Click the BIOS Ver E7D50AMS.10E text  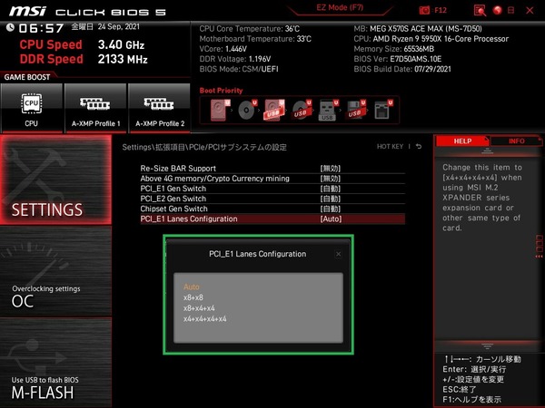398,59
